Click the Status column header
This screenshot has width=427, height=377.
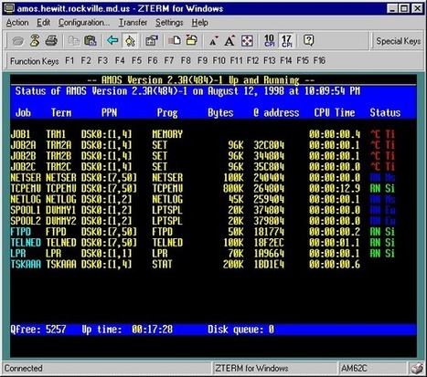(385, 112)
